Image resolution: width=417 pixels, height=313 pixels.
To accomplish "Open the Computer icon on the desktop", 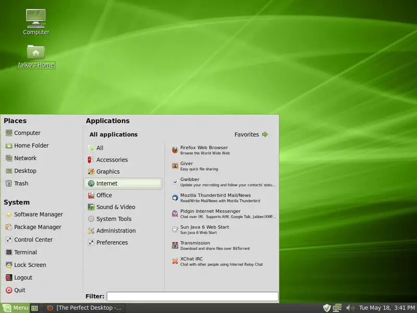I will click(36, 22).
